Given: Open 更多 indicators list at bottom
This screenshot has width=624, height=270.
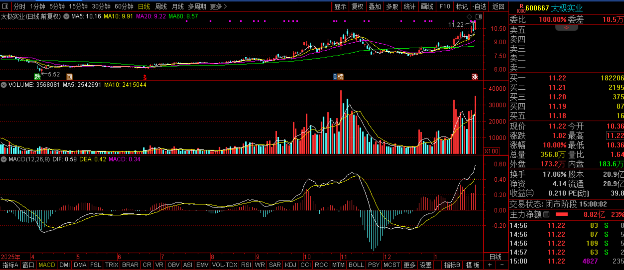Looking at the screenshot, I should point(409,265).
